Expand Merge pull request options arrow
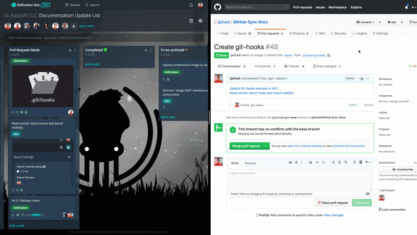Viewport: 417px width, 235px height. tap(266, 146)
